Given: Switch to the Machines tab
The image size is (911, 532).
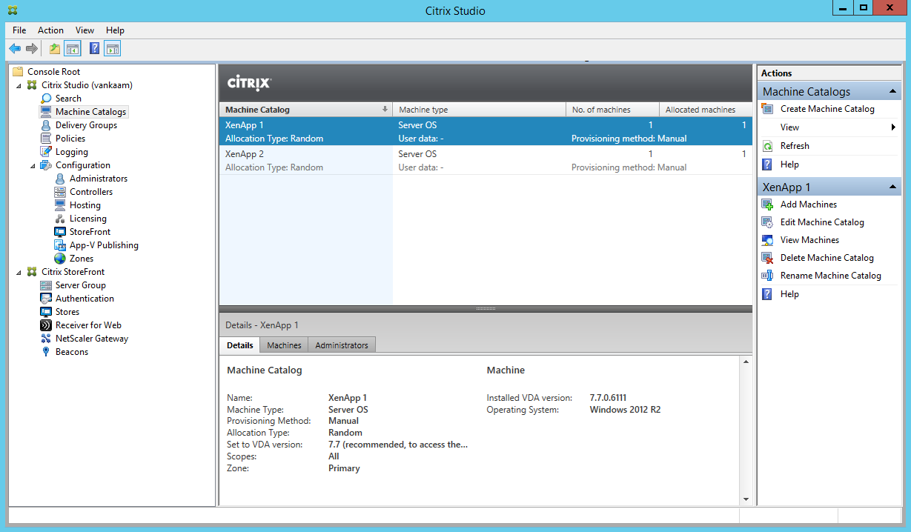Looking at the screenshot, I should point(284,345).
